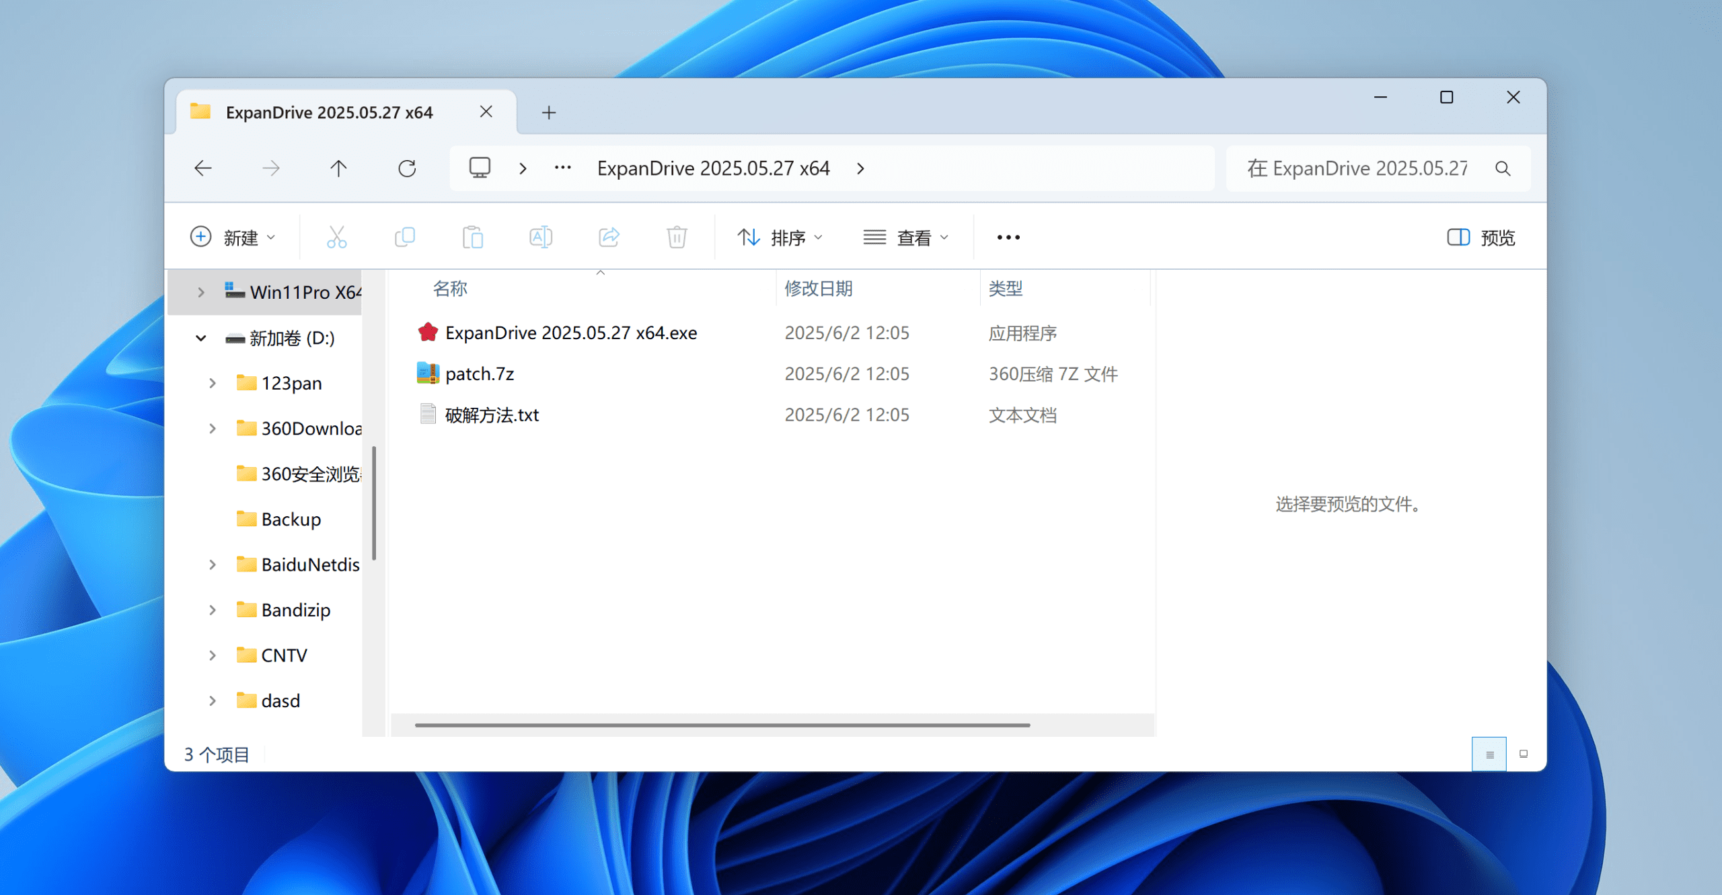
Task: Go up one folder level
Action: [338, 168]
